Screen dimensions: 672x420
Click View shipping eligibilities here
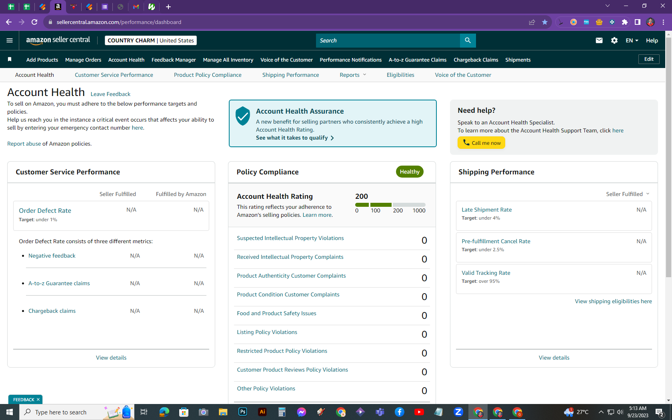[614, 301]
